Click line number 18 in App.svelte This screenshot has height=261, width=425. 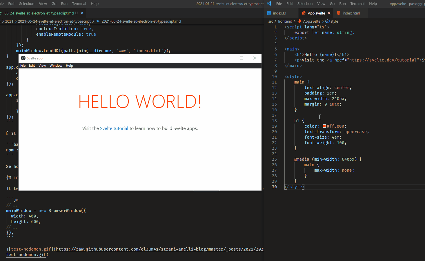274,121
